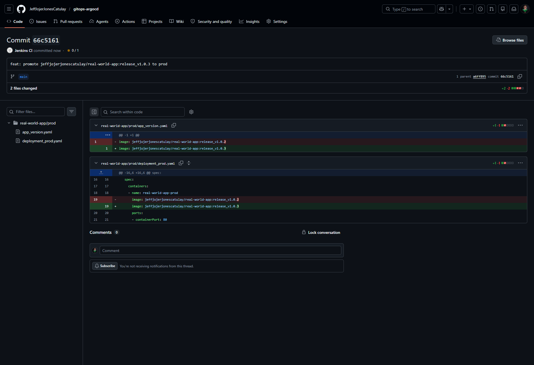Collapse the real-world-app/prod folder
The image size is (534, 365).
tap(9, 123)
